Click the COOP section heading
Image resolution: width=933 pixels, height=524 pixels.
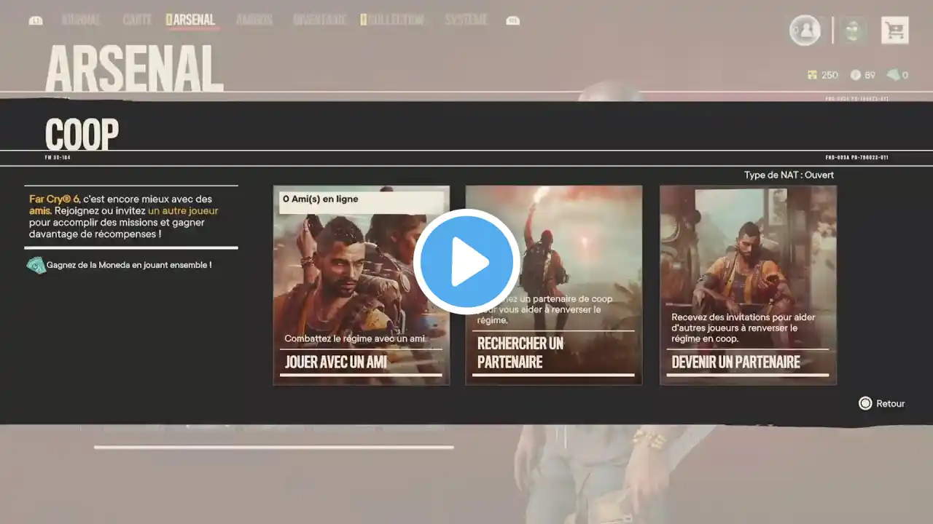[x=82, y=135]
